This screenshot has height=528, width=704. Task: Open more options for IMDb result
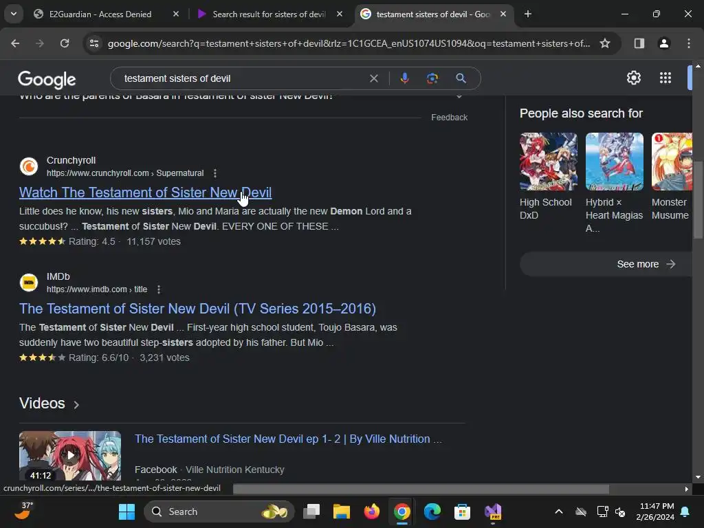point(159,289)
